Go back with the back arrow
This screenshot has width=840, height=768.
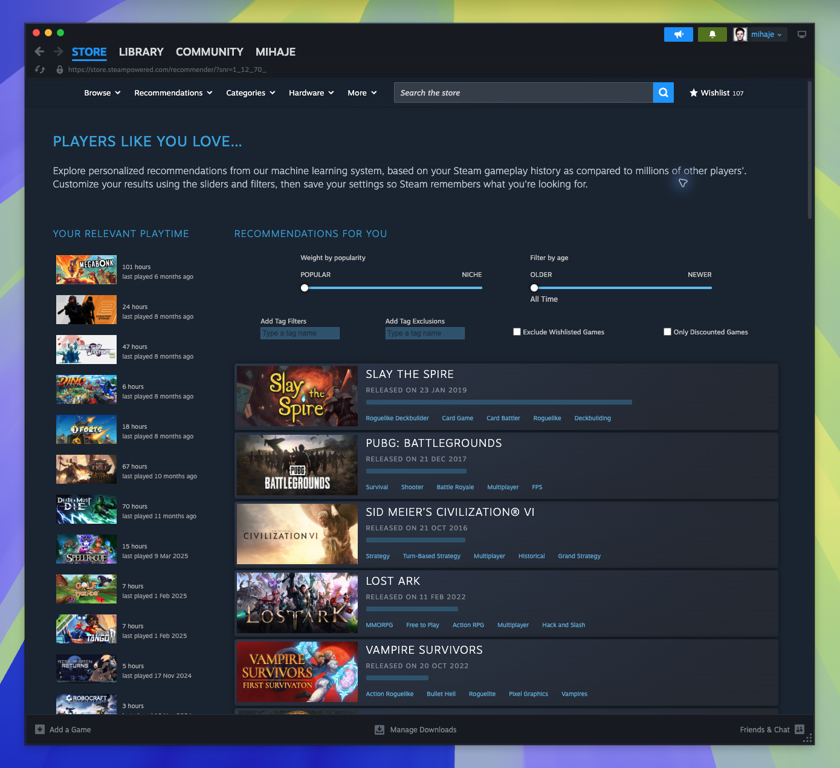coord(39,51)
